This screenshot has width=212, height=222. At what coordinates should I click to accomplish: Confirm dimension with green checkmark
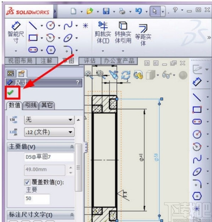tap(10, 93)
